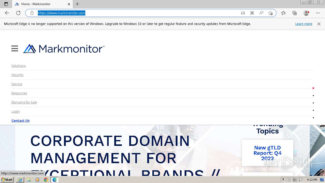Open the Resources menu link
Screen dimensions: 325x183
click(x=19, y=93)
